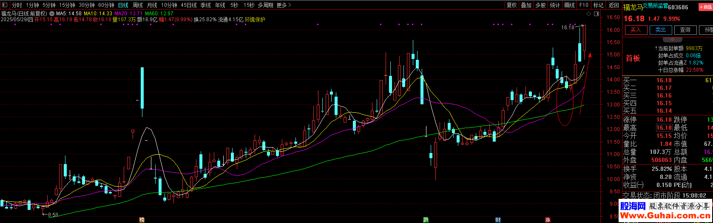This screenshot has width=713, height=223.
Task: Open the 统计 statistics tool
Action: pyautogui.click(x=555, y=5)
